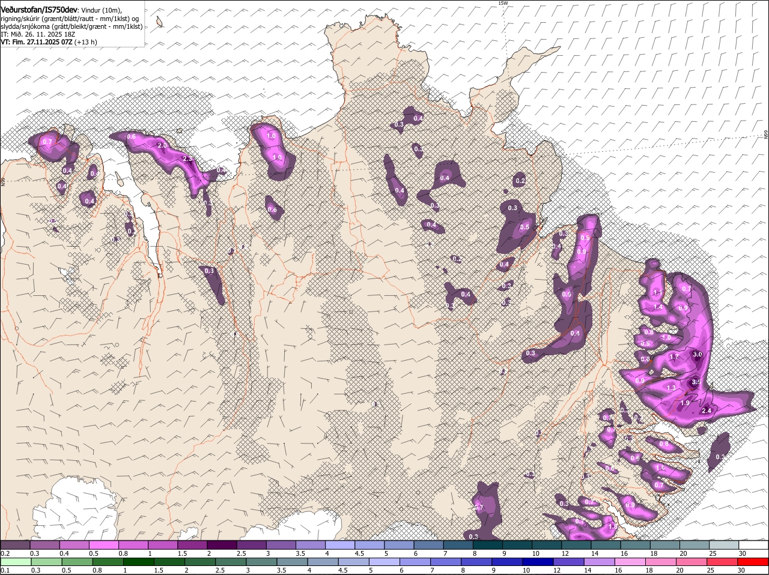Select dark blue 10 swatch in lower legend
The height and width of the screenshot is (575, 769).
[537, 562]
